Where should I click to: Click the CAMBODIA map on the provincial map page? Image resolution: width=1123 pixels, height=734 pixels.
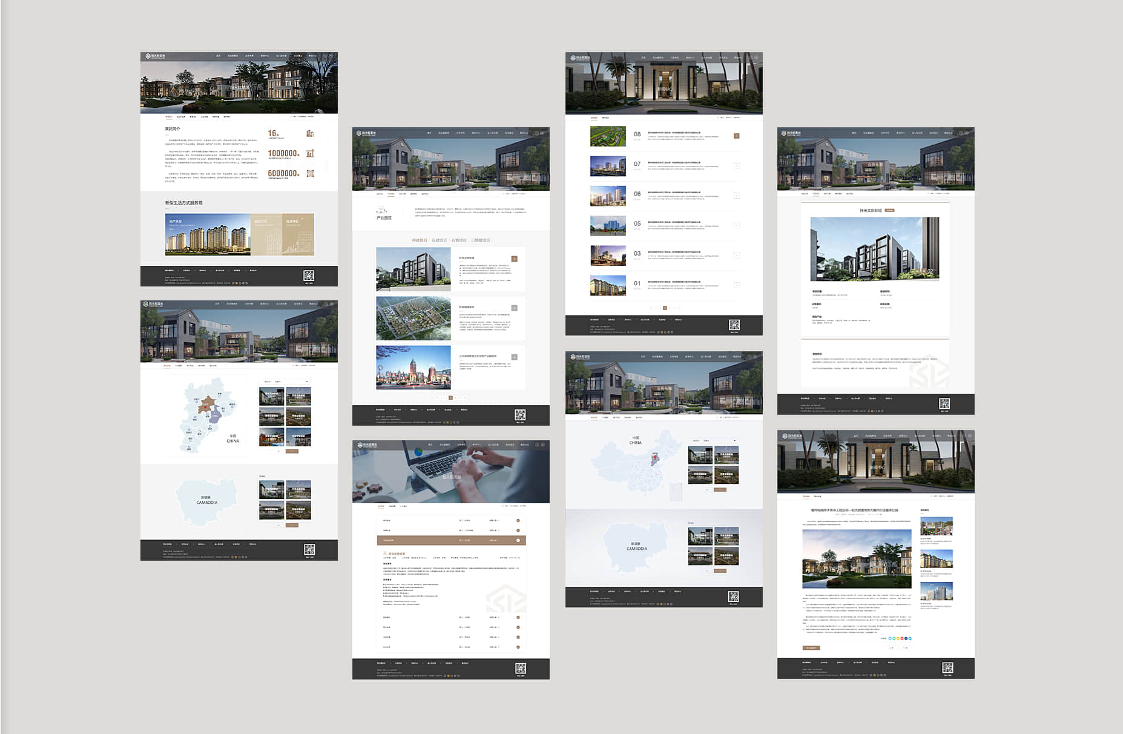click(206, 501)
